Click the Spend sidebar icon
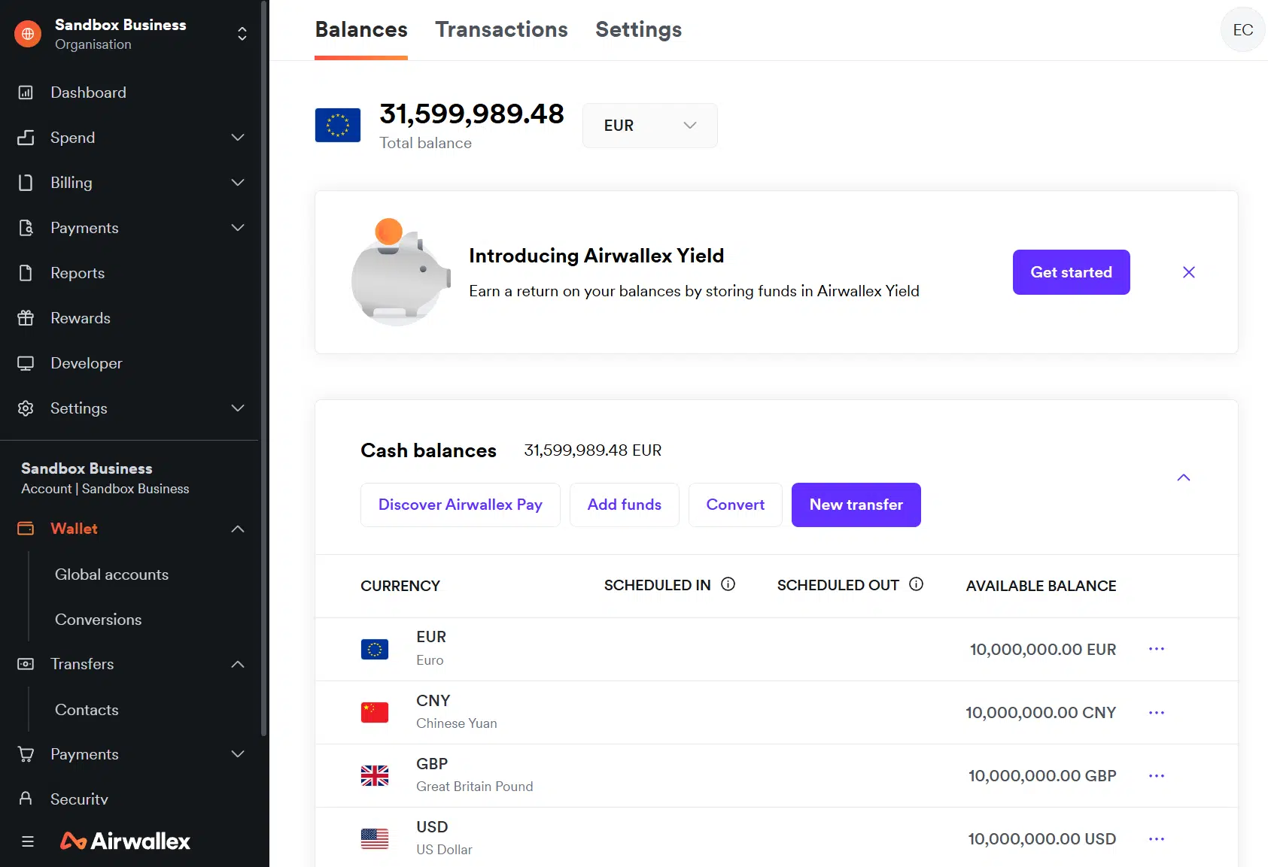The width and height of the screenshot is (1268, 867). [26, 138]
